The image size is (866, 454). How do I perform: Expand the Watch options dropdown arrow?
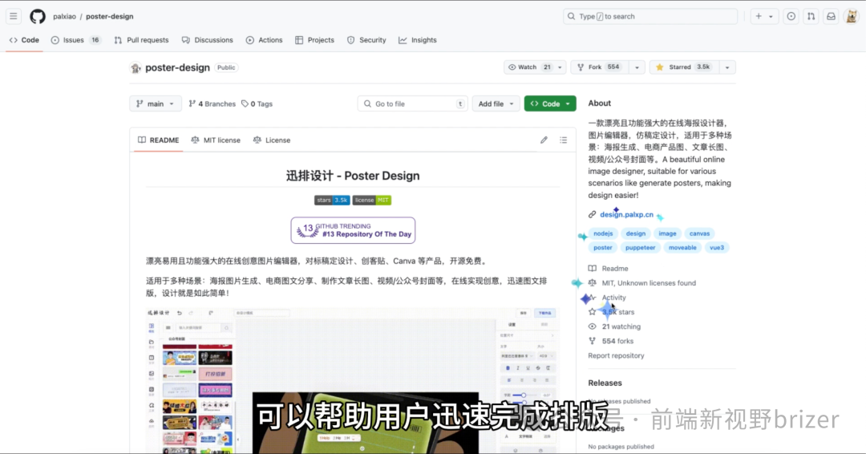(560, 67)
